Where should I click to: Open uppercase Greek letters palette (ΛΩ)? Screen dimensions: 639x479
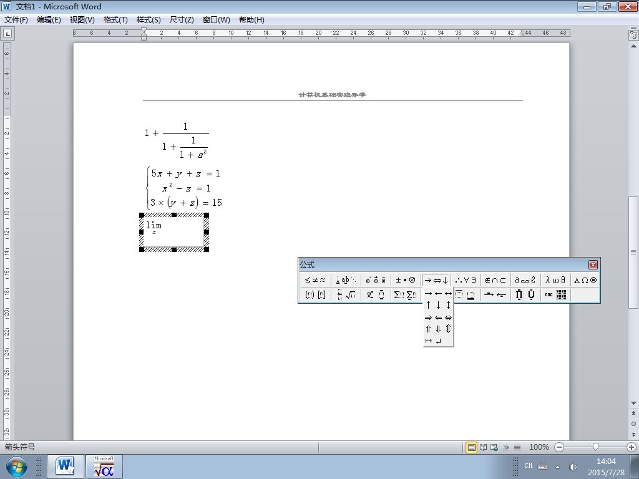(x=585, y=280)
